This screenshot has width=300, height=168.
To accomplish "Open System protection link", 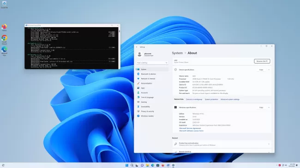I will point(211,99).
